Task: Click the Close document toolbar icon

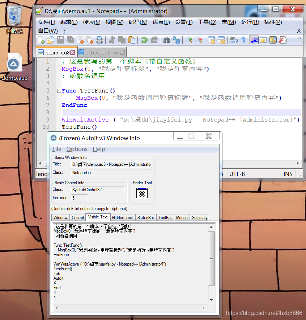Action: 80,40
